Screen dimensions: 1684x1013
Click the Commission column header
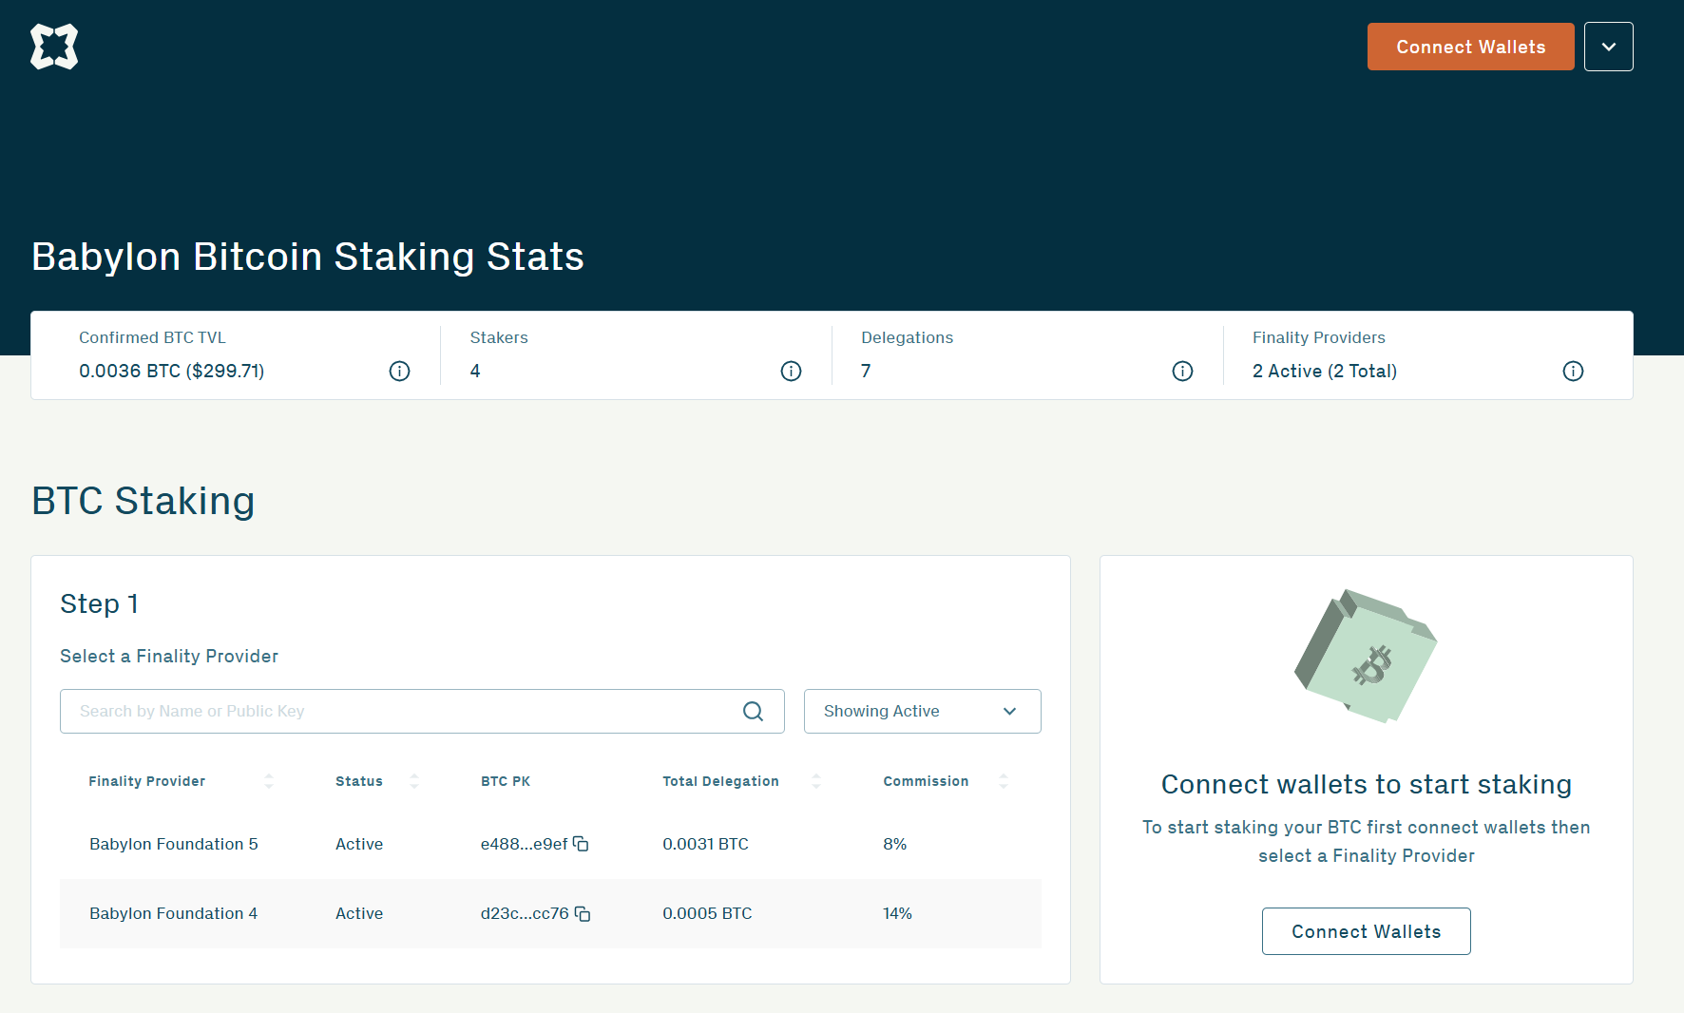[x=926, y=781]
